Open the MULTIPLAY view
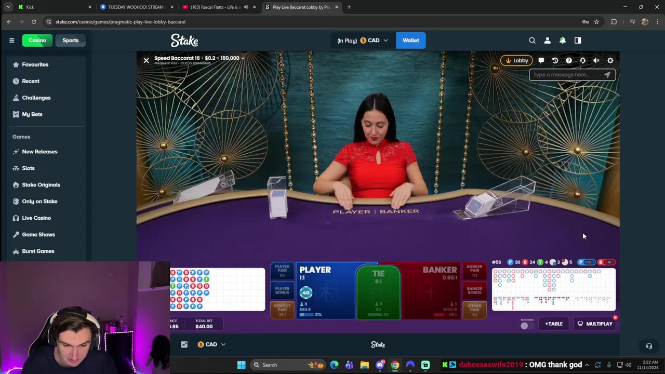 tap(595, 324)
